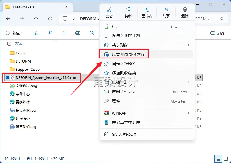Viewport: 231px width, 163px height.
Task: Click the toolbar Rename icon
Action: 78,33
